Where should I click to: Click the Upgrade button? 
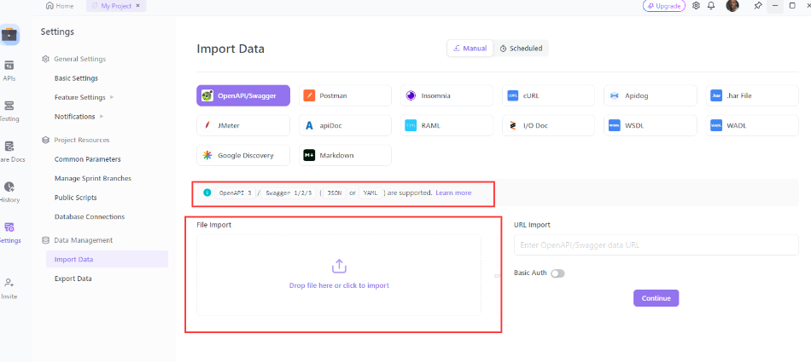[x=664, y=6]
